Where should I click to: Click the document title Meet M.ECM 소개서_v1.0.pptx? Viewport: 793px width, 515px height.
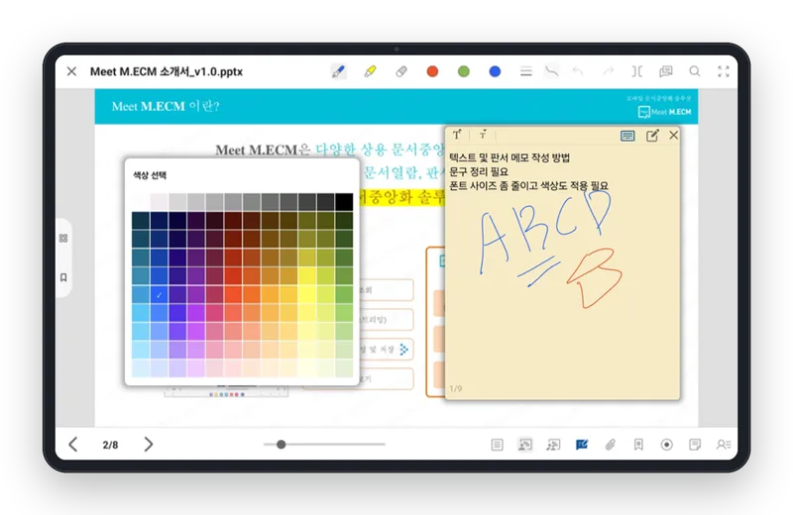(x=167, y=71)
